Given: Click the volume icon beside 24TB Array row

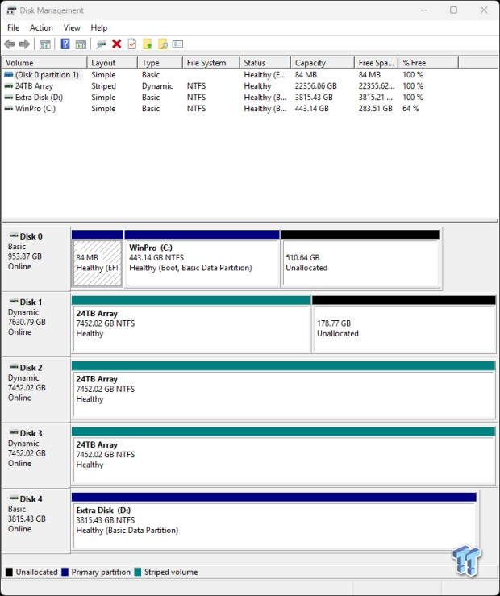Looking at the screenshot, I should point(8,86).
